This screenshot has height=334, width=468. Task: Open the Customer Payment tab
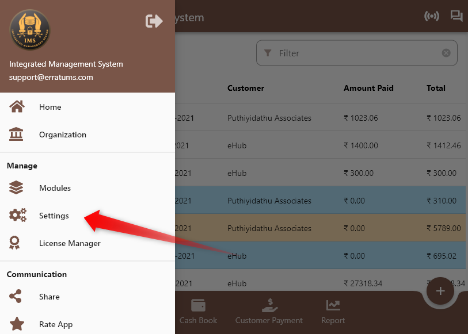coord(269,312)
